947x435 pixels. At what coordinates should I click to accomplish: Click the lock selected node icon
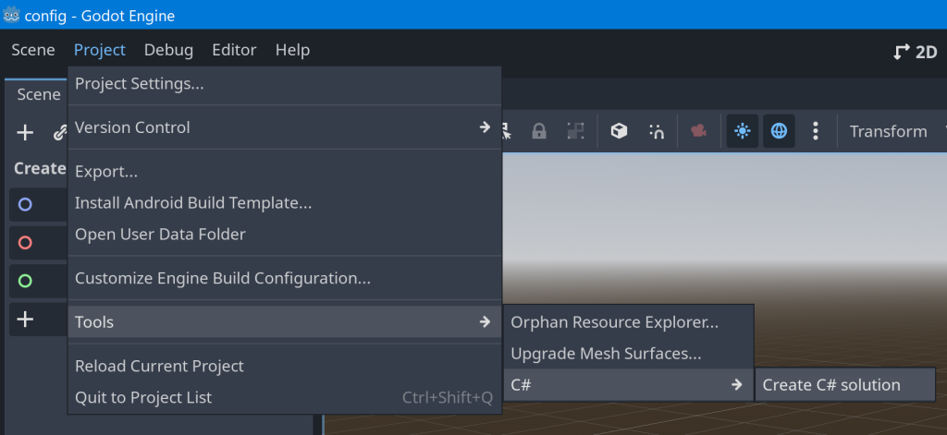click(538, 132)
